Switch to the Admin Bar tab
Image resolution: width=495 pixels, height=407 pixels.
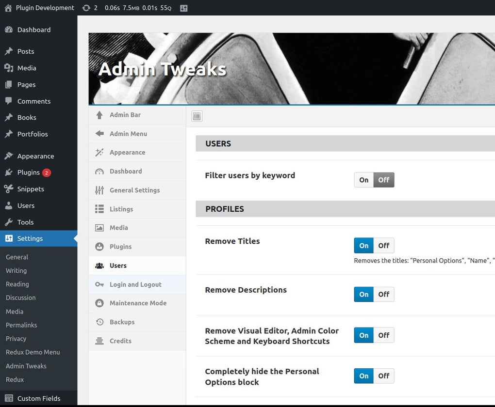coord(125,115)
